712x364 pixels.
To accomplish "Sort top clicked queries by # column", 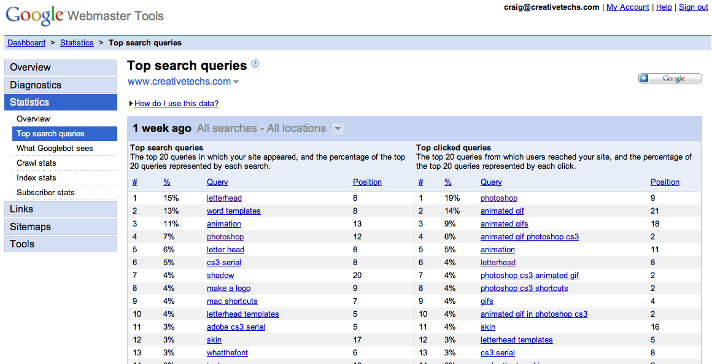I will [x=421, y=182].
